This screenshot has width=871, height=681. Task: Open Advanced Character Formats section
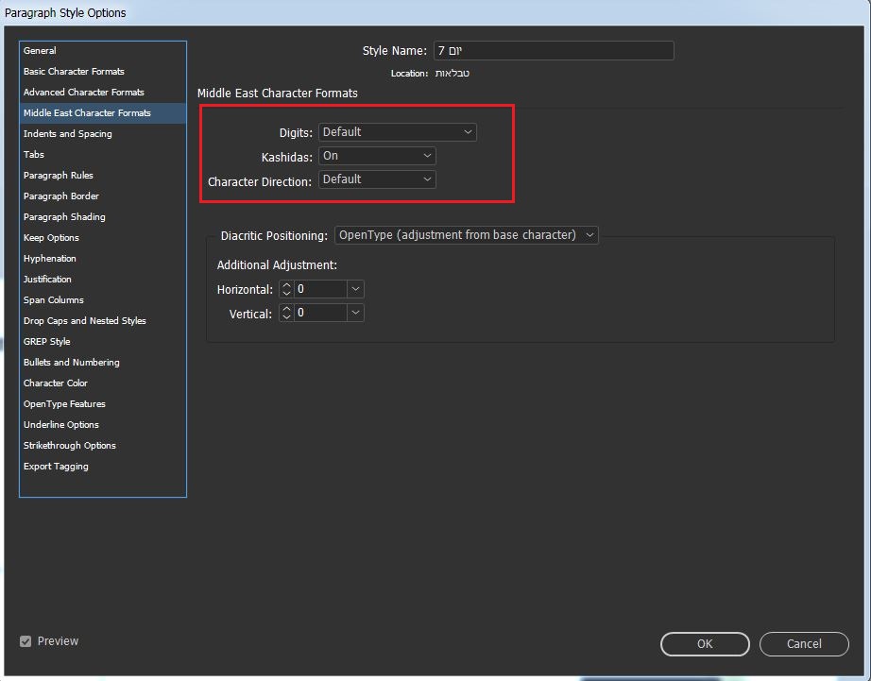[x=103, y=93]
